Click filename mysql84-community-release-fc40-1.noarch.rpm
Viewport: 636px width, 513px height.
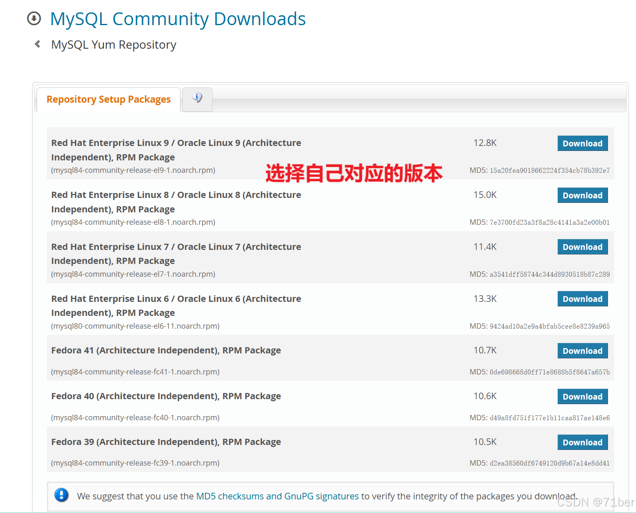tap(135, 418)
